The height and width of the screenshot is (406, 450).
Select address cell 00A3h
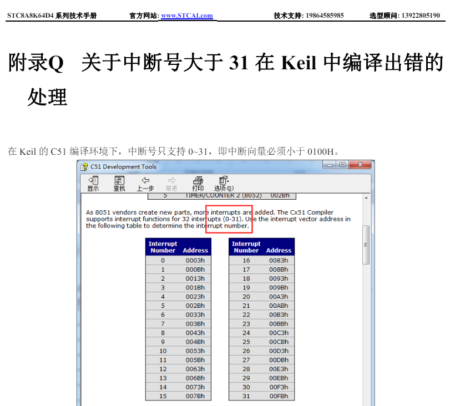(279, 297)
